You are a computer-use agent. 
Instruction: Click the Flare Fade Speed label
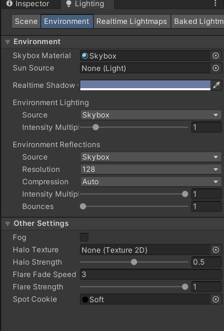pyautogui.click(x=44, y=275)
